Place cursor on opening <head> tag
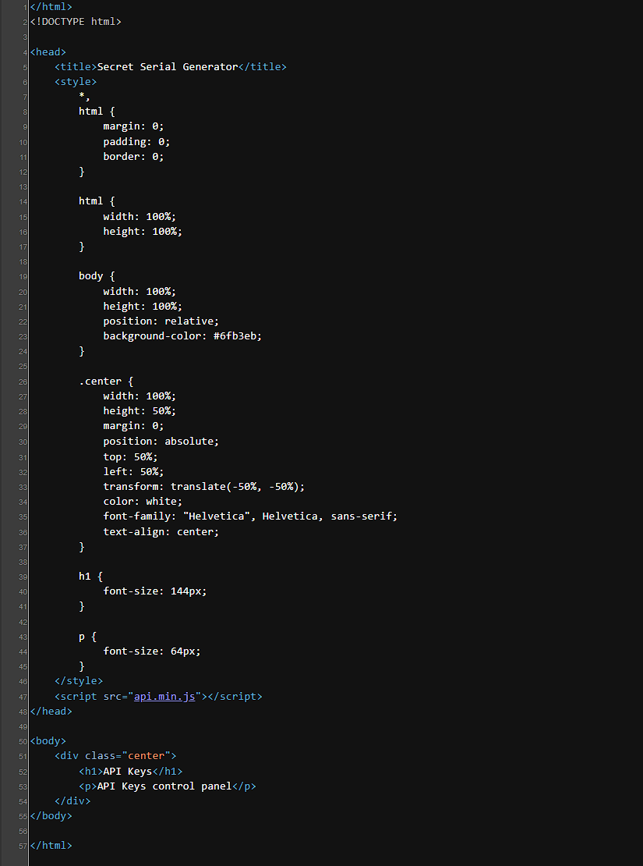Viewport: 643px width, 866px height. coord(48,52)
